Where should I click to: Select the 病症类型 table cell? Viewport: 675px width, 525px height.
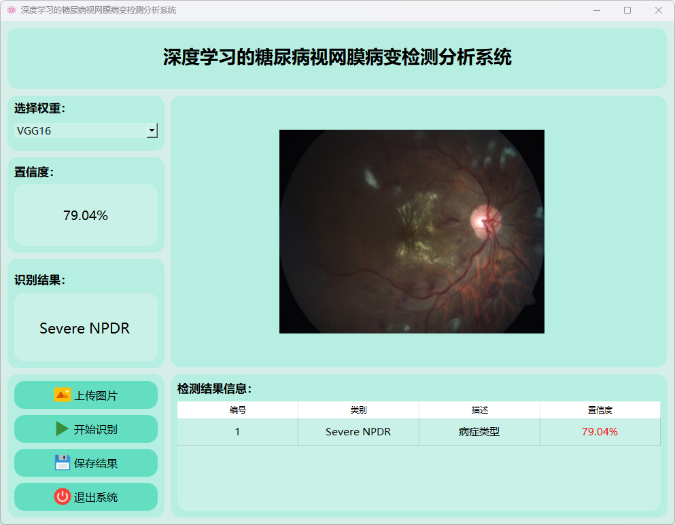(x=479, y=432)
